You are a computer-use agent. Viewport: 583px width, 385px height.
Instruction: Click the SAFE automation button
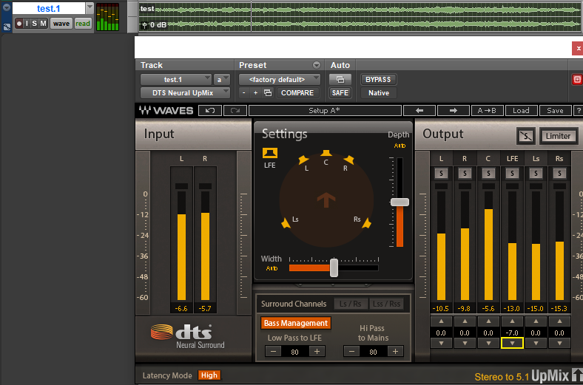click(340, 93)
